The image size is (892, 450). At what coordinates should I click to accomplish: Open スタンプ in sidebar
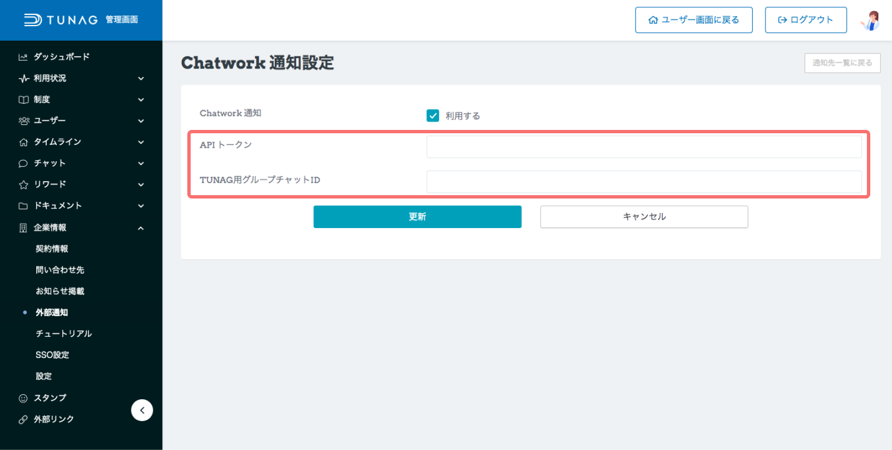coord(50,398)
